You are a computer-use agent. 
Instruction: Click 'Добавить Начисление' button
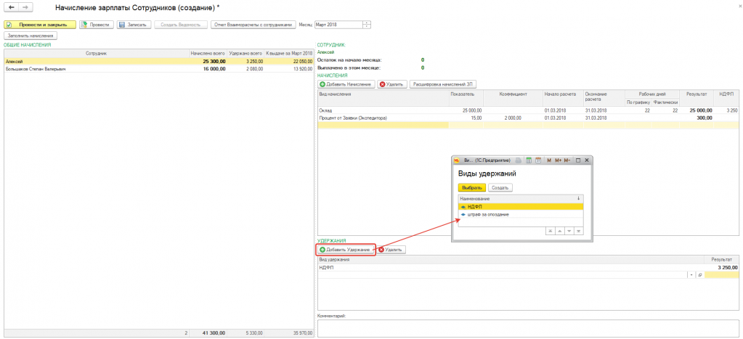pos(346,84)
